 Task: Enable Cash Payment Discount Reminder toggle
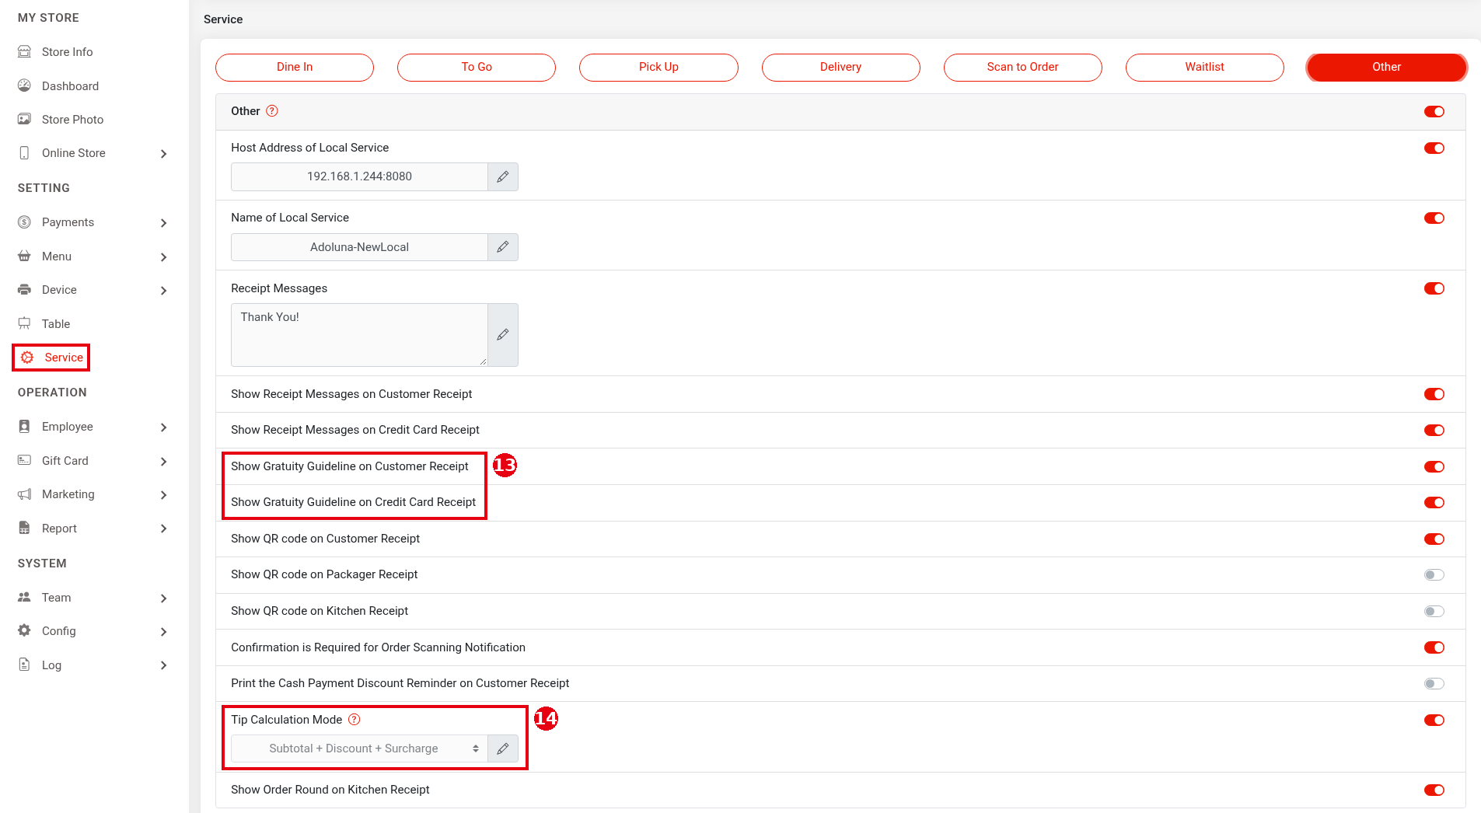tap(1434, 684)
